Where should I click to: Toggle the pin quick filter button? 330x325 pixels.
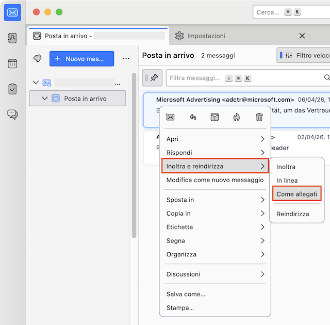(152, 78)
